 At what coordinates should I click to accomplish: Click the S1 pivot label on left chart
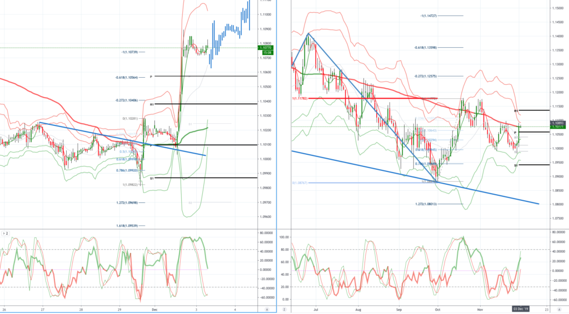coord(152,178)
